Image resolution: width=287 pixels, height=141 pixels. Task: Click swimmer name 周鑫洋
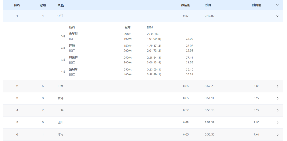point(74,58)
